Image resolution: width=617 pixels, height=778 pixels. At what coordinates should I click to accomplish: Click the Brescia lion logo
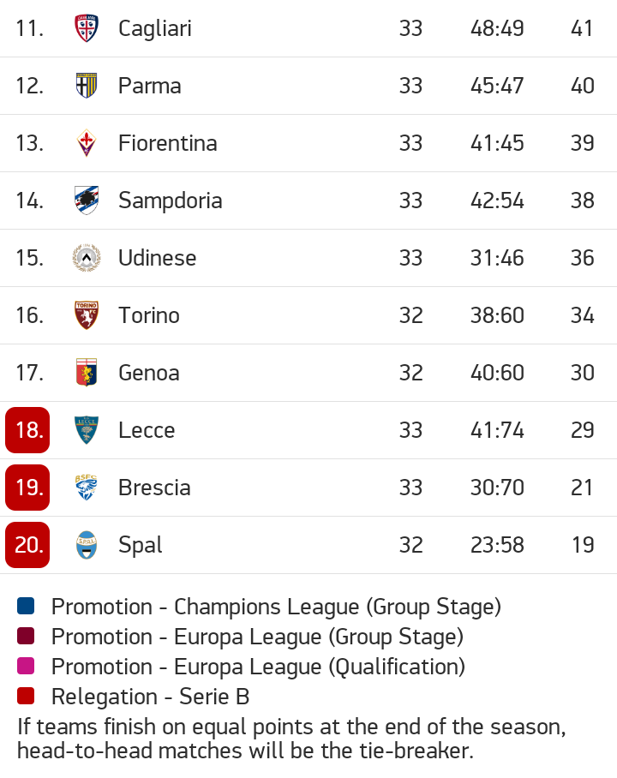tap(87, 488)
